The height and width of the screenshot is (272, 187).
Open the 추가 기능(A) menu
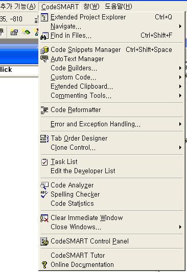coord(18,7)
